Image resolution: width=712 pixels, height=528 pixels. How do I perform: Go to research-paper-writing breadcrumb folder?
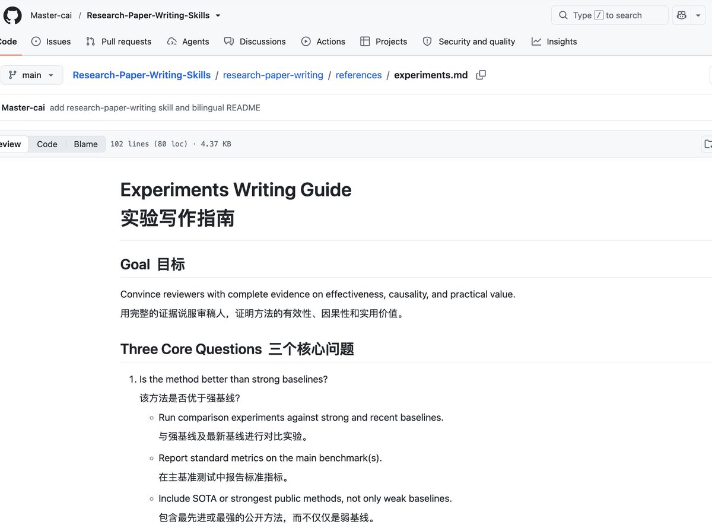coord(273,75)
